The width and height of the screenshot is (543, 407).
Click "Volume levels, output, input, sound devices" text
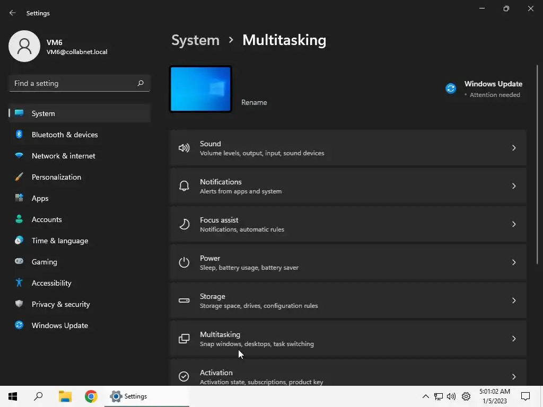point(262,153)
